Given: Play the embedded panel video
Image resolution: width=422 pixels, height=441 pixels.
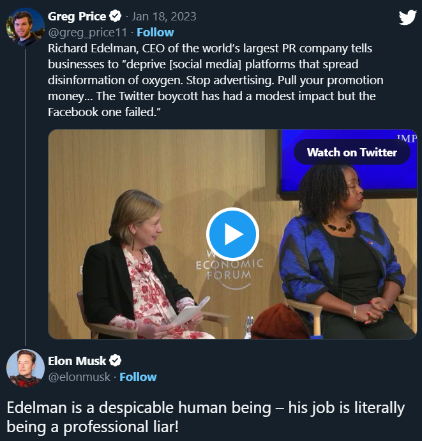Looking at the screenshot, I should pos(232,234).
